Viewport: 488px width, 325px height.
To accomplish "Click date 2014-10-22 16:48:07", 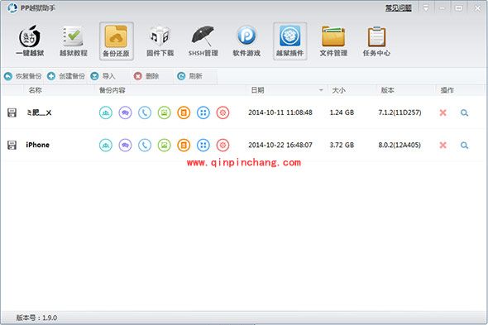I will (280, 145).
